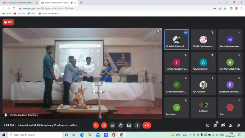The image size is (245, 138).
Task: Open the YouTube bookmark
Action: (x=19, y=14)
